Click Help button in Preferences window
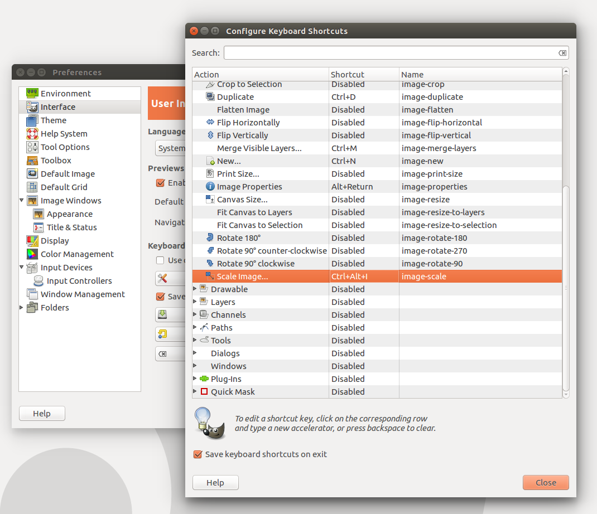597x514 pixels. [x=42, y=414]
